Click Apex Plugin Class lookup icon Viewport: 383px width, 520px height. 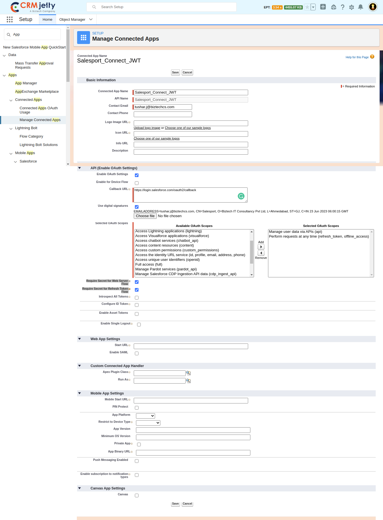coord(188,373)
